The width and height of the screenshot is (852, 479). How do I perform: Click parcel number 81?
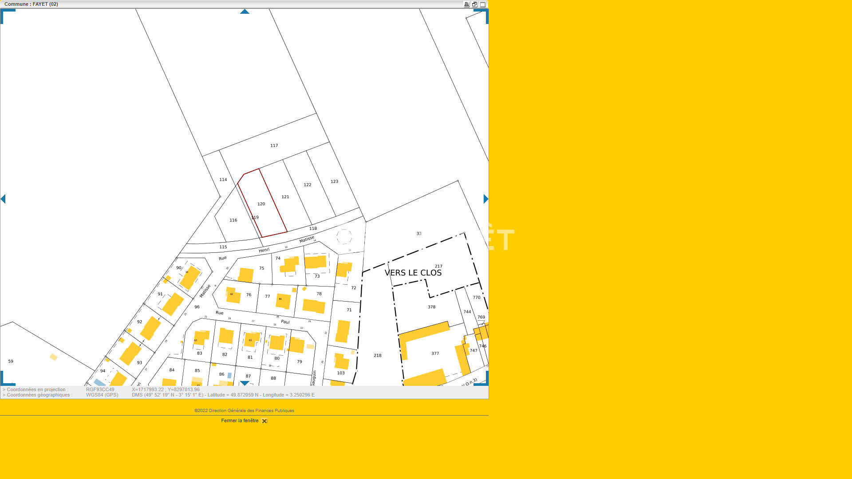(x=250, y=357)
